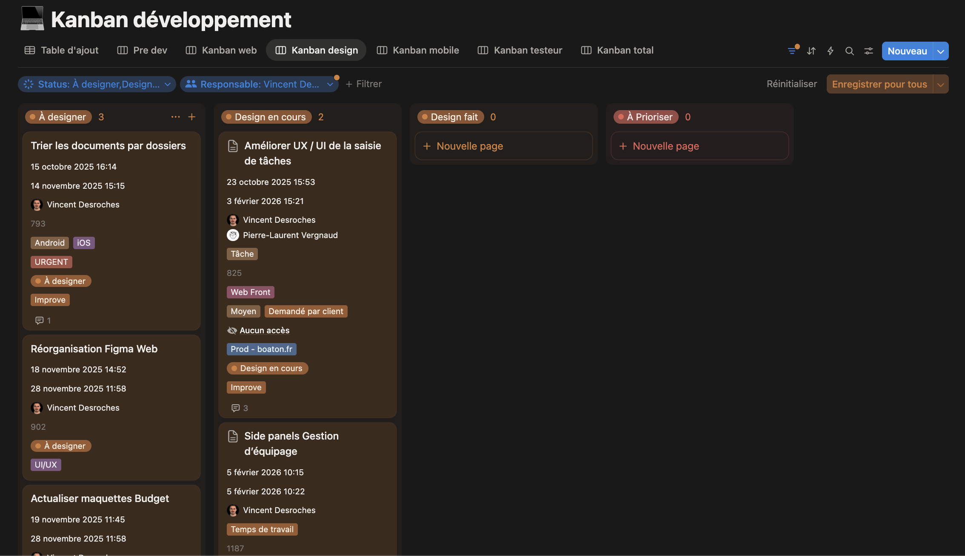The height and width of the screenshot is (556, 965).
Task: Toggle the Responsable Vincent De... filter
Action: point(260,84)
